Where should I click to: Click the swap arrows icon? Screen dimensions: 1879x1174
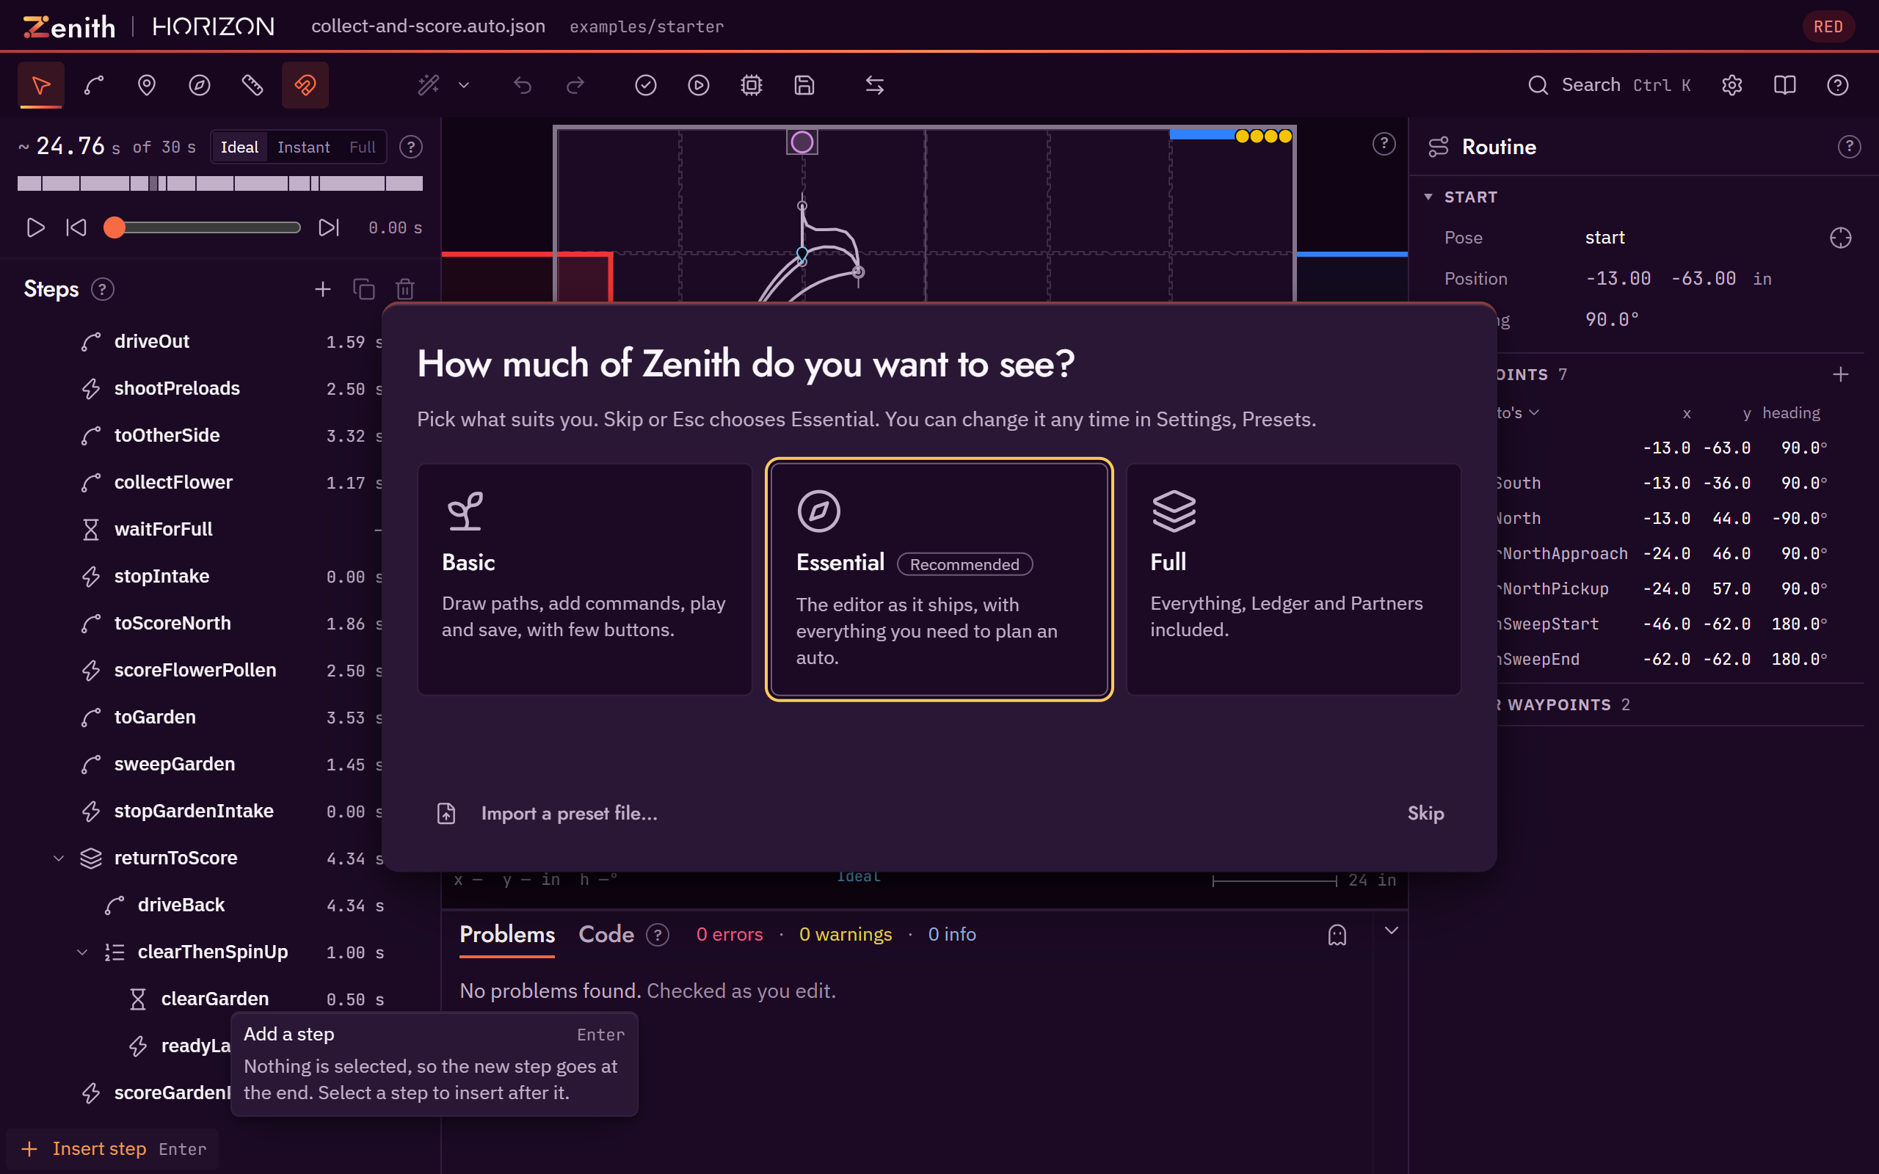pos(875,84)
